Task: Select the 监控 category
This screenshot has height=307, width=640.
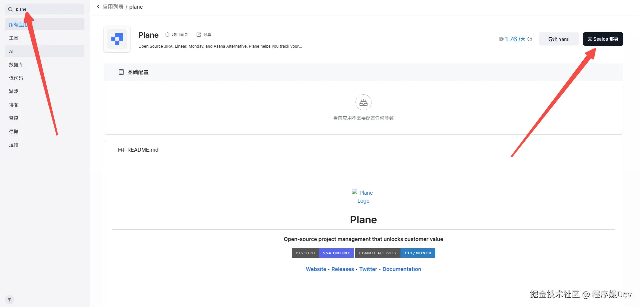Action: pos(45,118)
